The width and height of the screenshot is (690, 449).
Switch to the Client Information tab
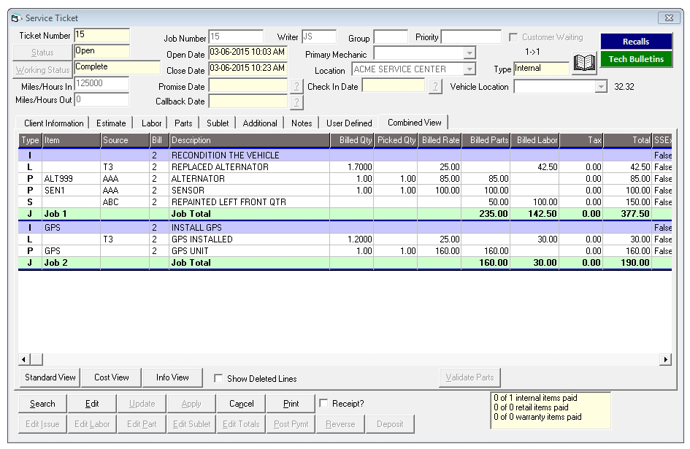coord(54,123)
